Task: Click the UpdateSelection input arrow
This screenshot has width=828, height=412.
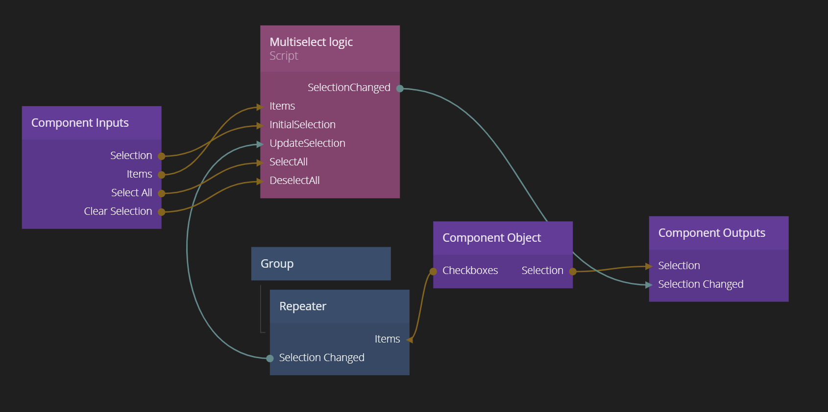Action: [260, 144]
